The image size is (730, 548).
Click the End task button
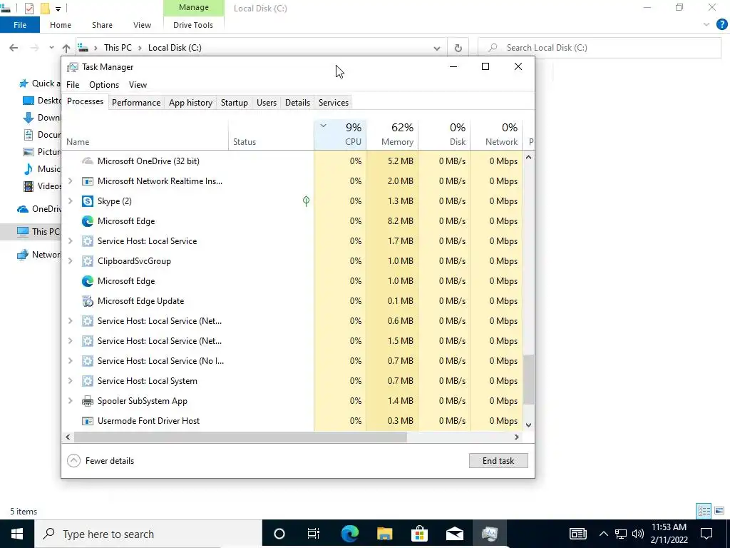498,461
